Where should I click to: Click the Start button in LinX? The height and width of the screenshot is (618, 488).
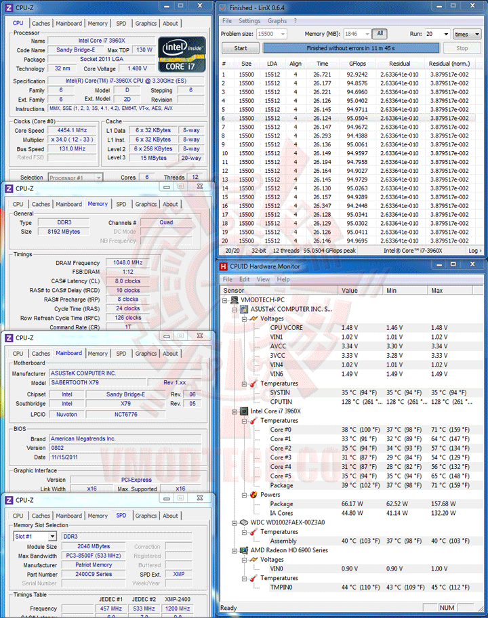click(241, 49)
